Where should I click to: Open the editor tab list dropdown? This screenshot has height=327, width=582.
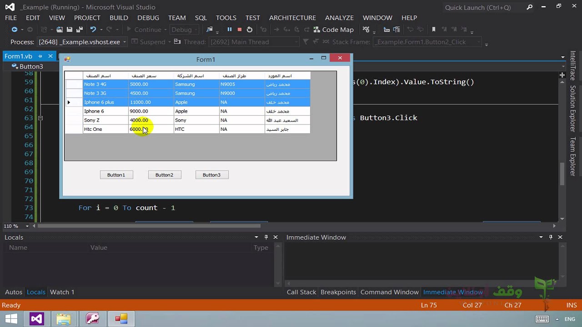(x=562, y=58)
